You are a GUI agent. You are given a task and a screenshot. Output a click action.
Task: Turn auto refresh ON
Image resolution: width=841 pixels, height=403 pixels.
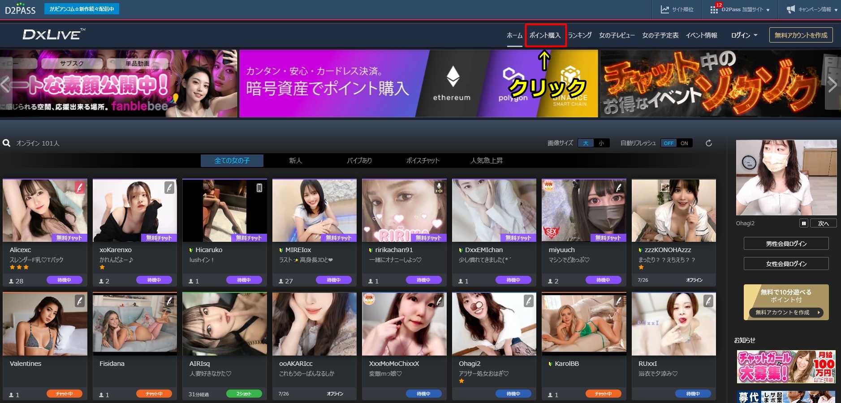[684, 143]
